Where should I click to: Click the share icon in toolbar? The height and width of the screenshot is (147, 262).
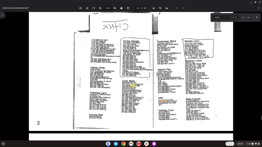click(87, 8)
